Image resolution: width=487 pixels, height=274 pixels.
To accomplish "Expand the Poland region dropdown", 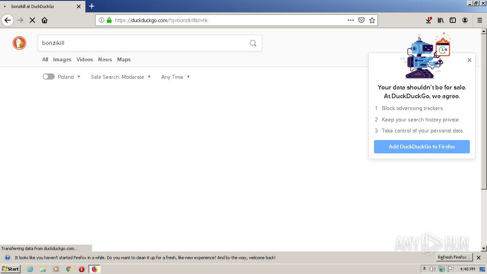I will pos(69,77).
